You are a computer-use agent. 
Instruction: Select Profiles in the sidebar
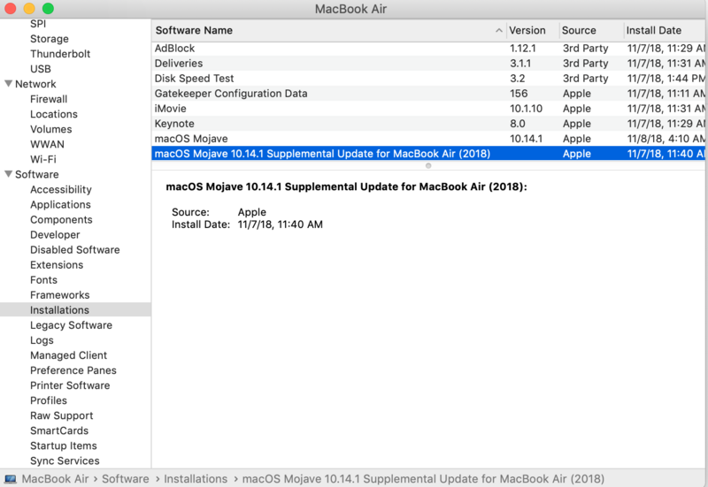coord(49,400)
